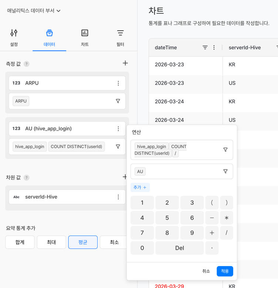278x288 pixels.
Task: Click the 취소 button
Action: click(206, 271)
